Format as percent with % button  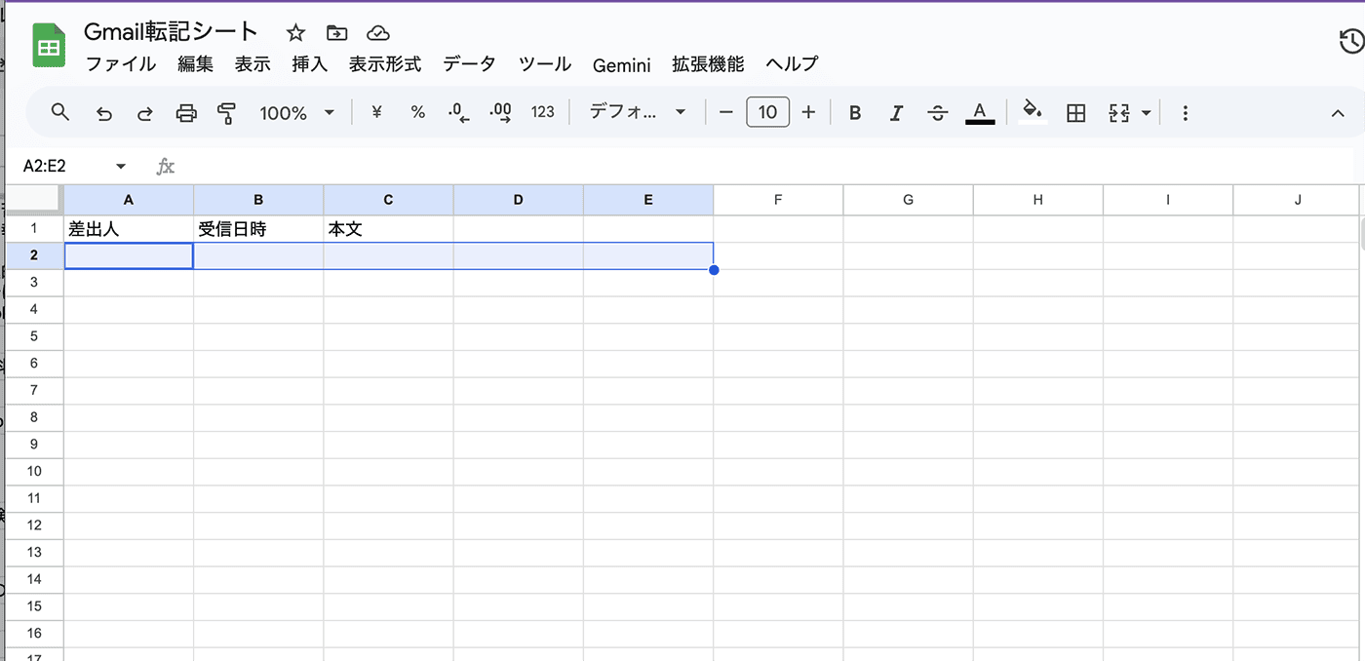pos(418,112)
